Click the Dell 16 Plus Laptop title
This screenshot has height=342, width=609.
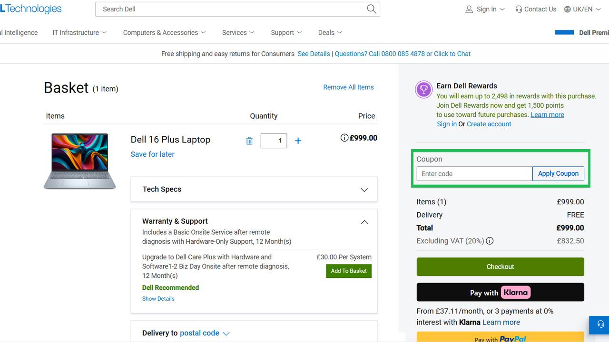click(170, 140)
